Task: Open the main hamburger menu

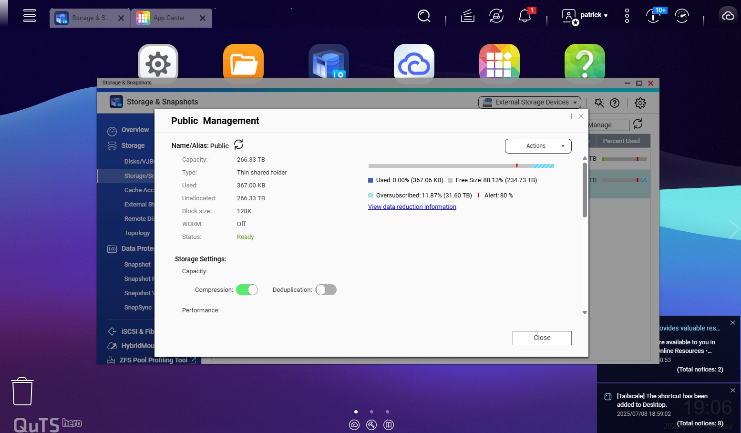Action: tap(30, 15)
